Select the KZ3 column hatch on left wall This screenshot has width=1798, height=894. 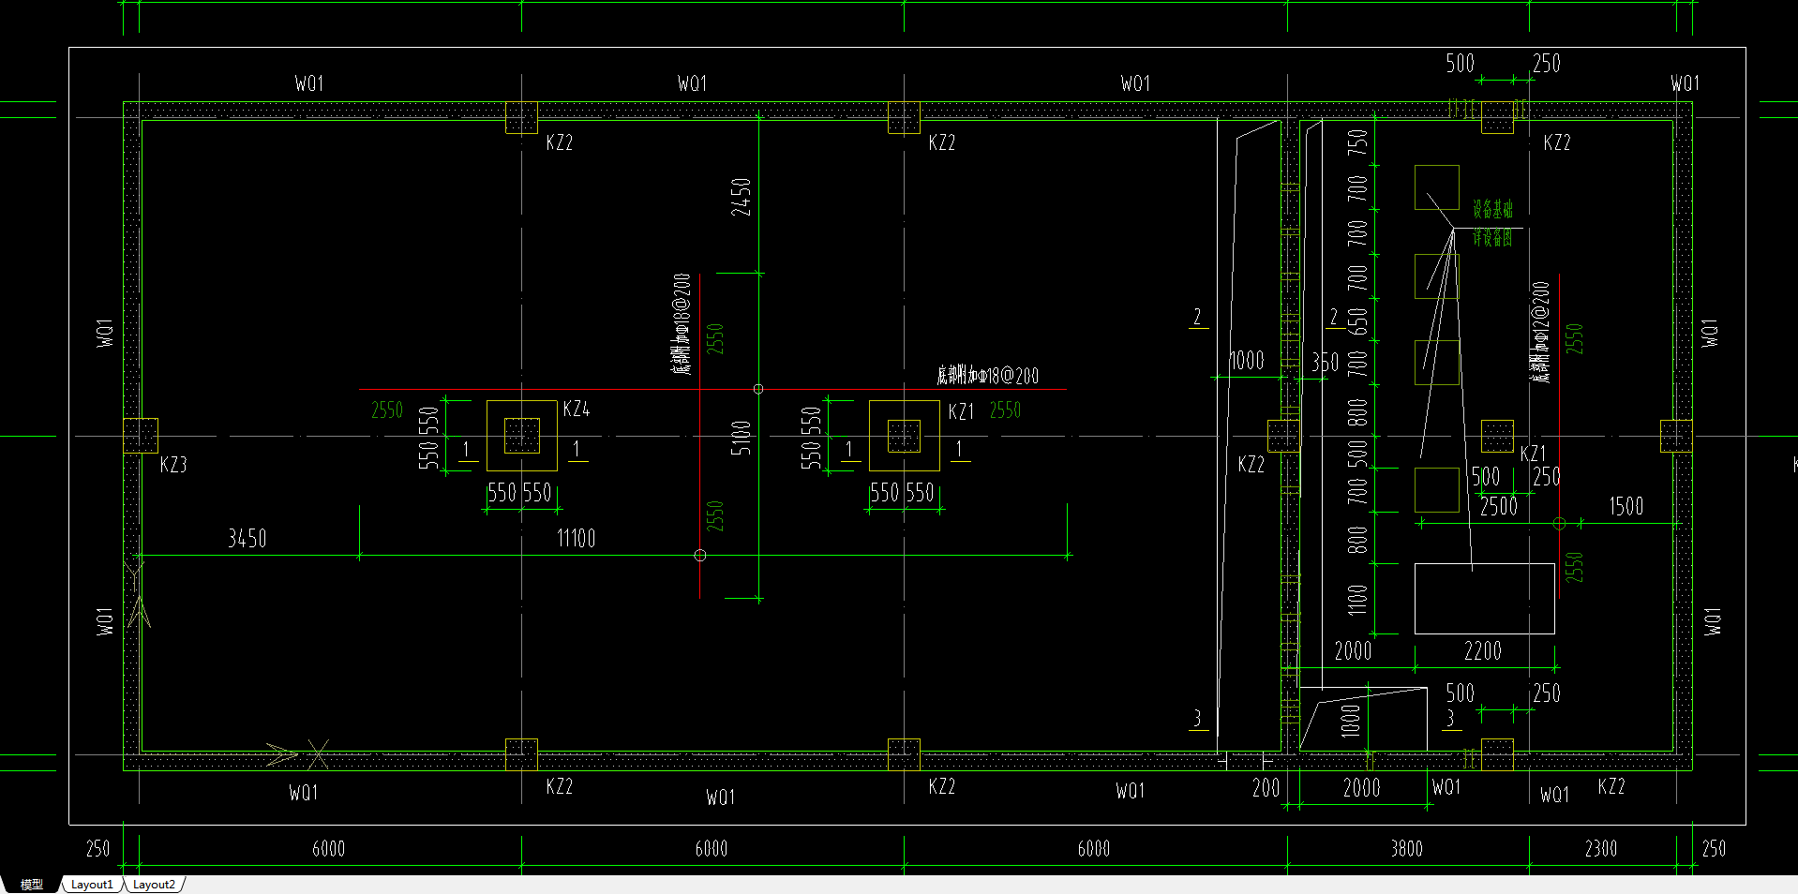coord(141,436)
